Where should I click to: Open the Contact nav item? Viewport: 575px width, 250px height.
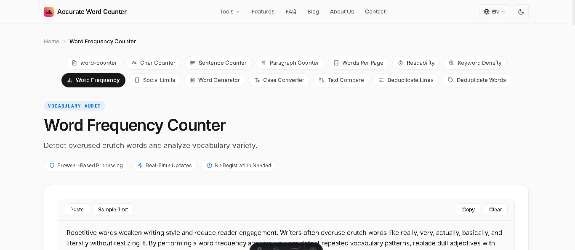(375, 12)
